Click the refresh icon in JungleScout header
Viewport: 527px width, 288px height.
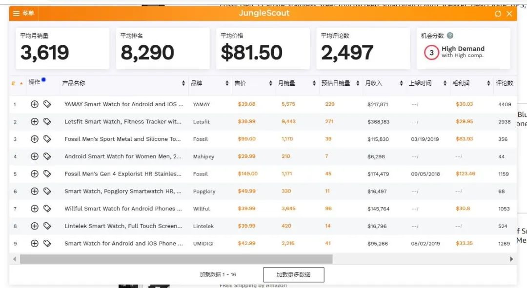(x=498, y=14)
